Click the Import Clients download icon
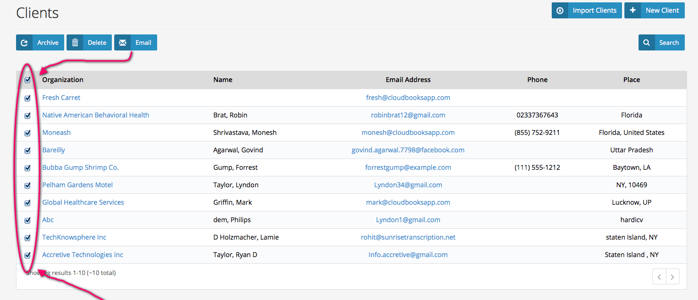This screenshot has width=698, height=300. click(560, 10)
